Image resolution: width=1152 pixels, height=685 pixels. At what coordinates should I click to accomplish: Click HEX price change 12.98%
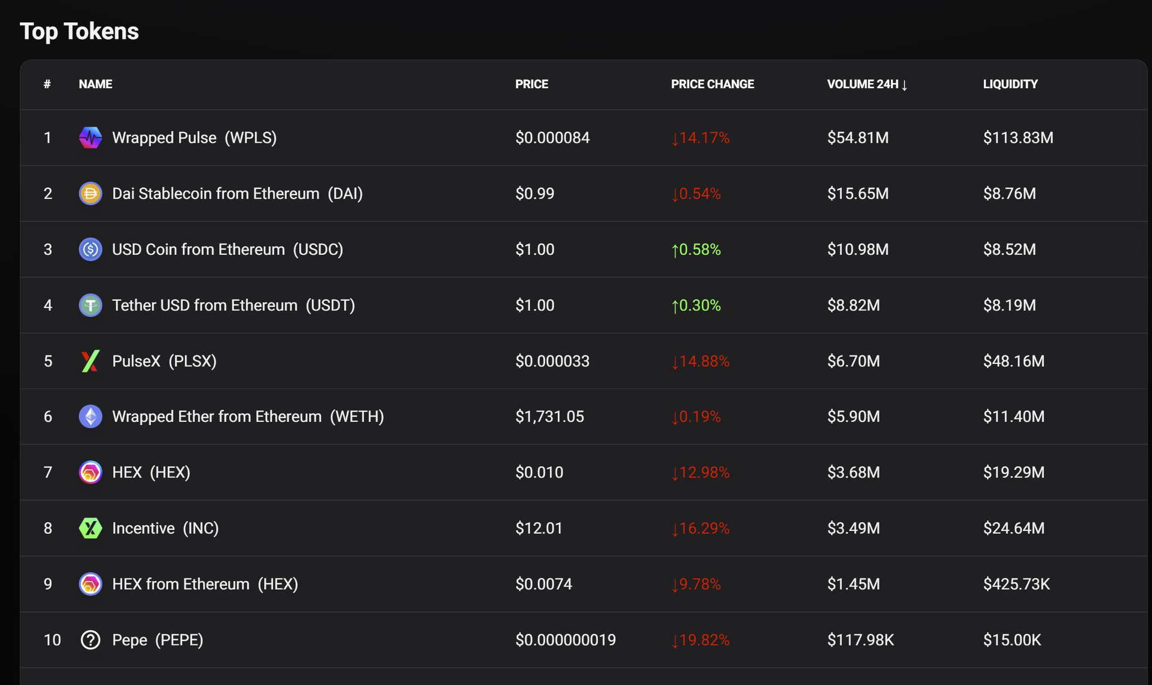(x=700, y=472)
